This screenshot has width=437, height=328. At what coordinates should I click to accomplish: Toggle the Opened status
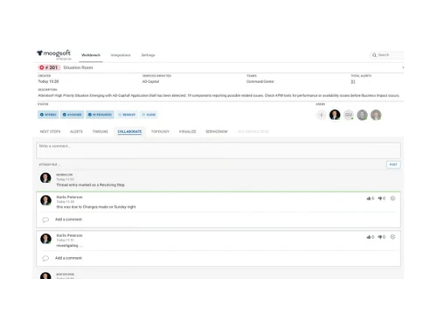point(48,115)
